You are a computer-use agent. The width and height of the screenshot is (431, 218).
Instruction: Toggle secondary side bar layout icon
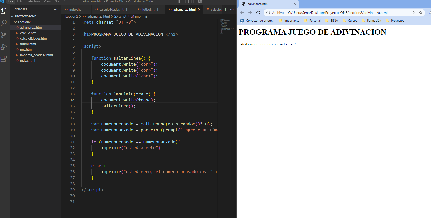click(193, 1)
